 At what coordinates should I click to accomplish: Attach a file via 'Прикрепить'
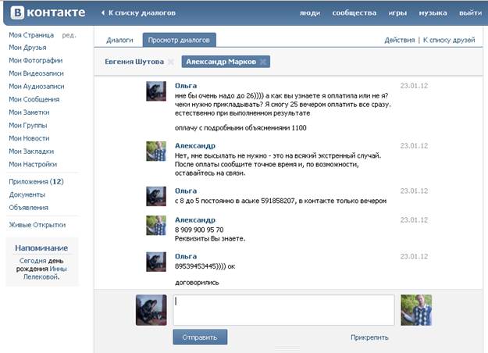tap(369, 337)
